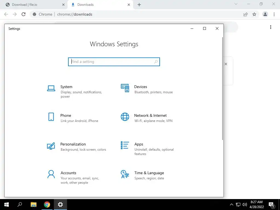Viewport: 280px width, 210px height.
Task: Open Chrome's three-dot main menu
Action: coord(274,14)
